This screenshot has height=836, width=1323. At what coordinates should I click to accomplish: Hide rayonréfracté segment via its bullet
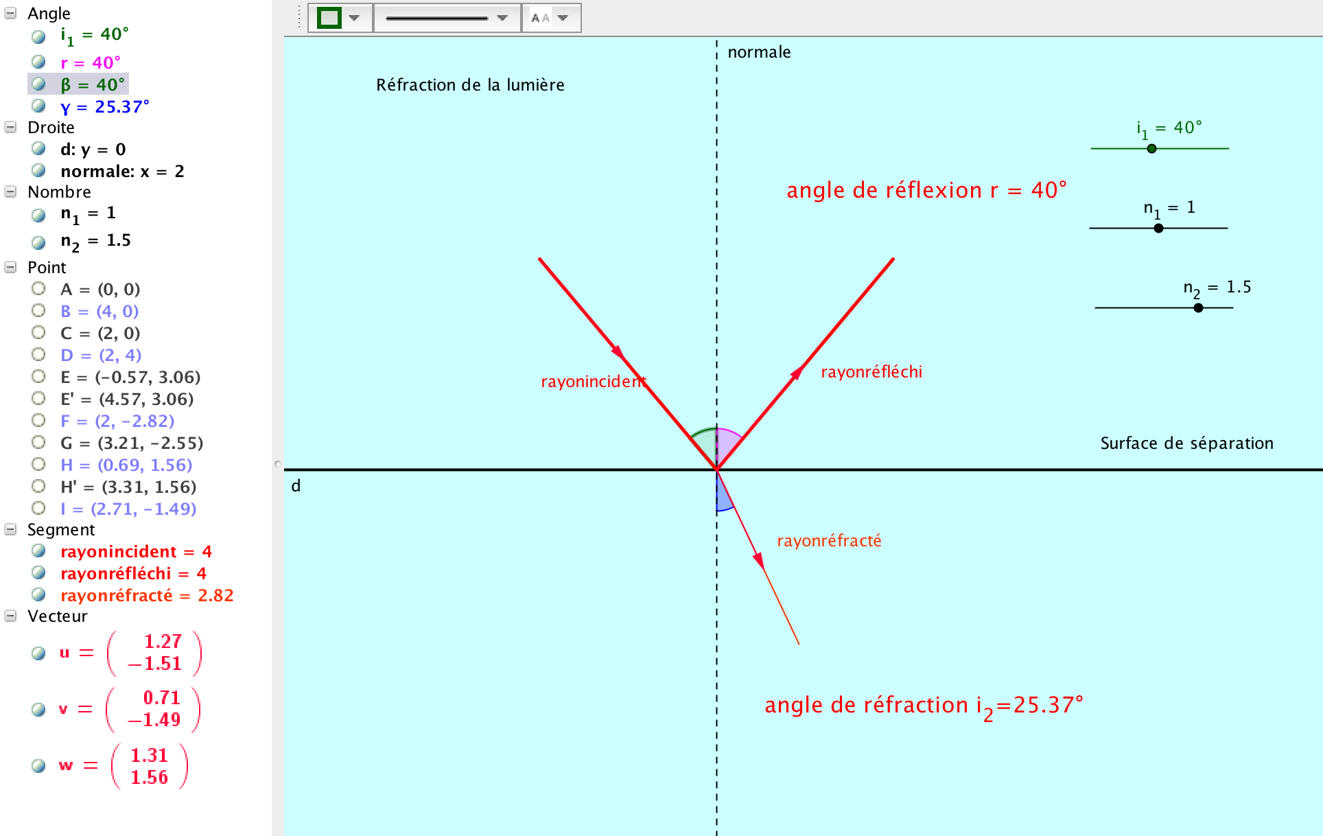point(38,595)
